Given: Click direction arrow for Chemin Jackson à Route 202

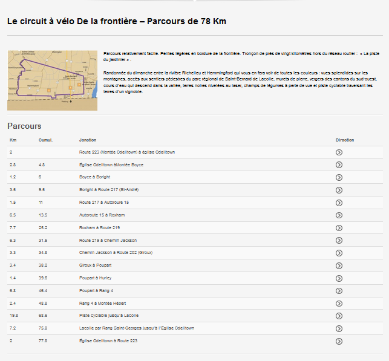Looking at the screenshot, I should point(339,253).
